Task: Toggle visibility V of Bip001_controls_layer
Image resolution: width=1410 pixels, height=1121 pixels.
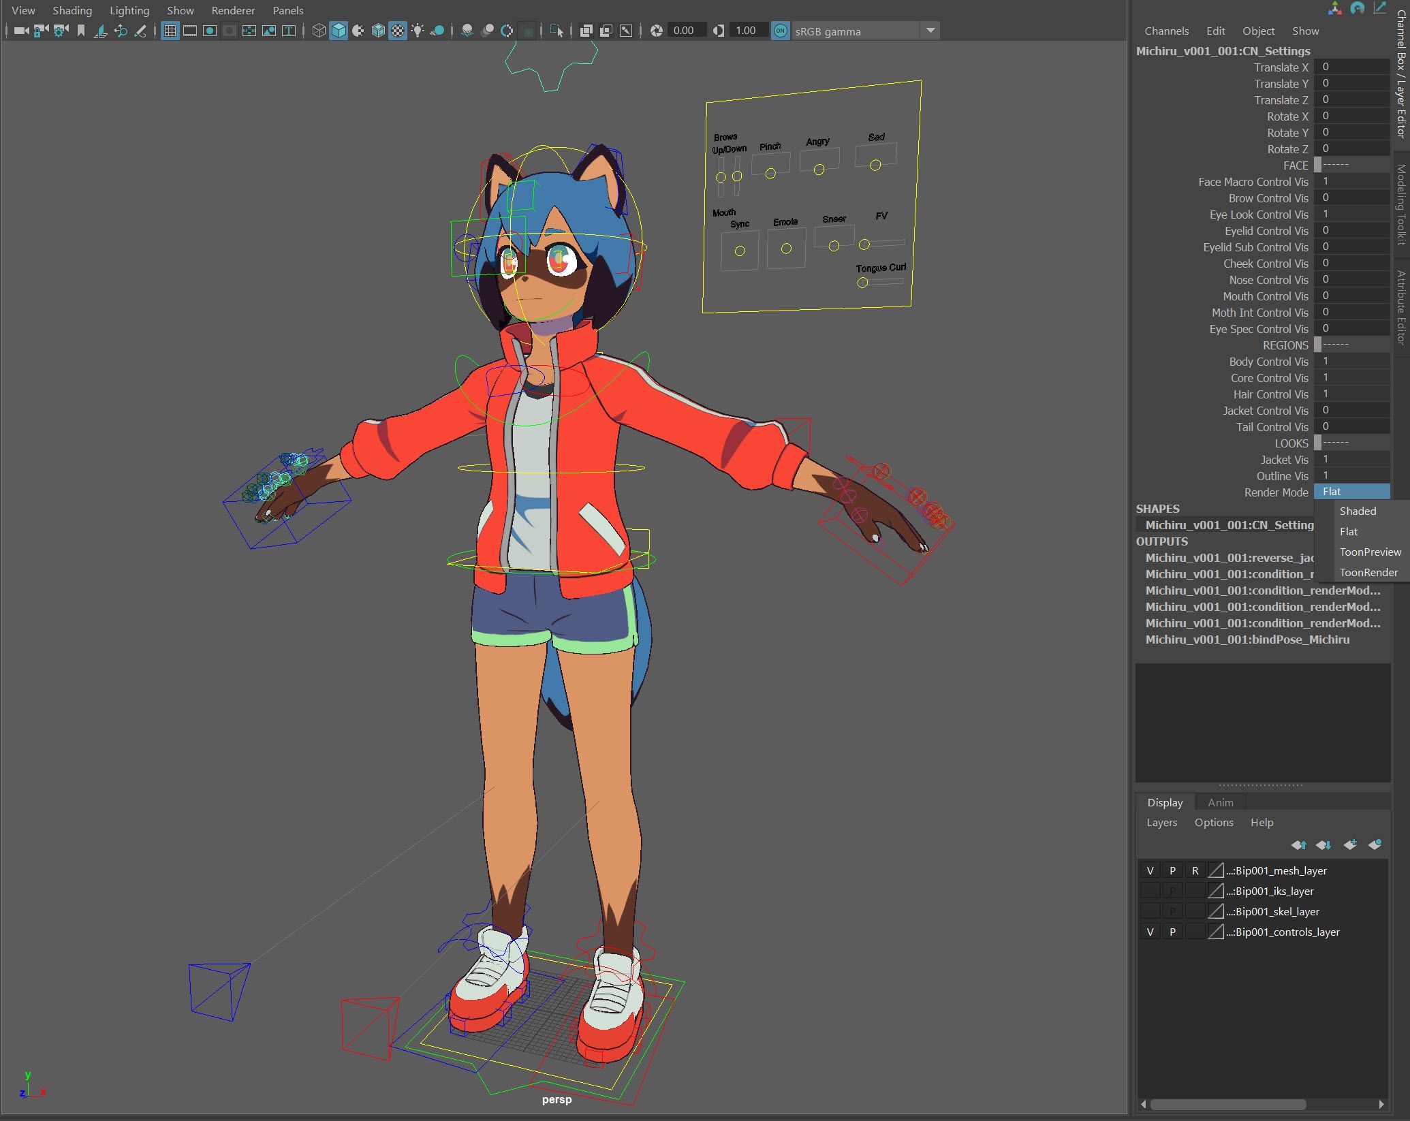Action: pyautogui.click(x=1150, y=932)
